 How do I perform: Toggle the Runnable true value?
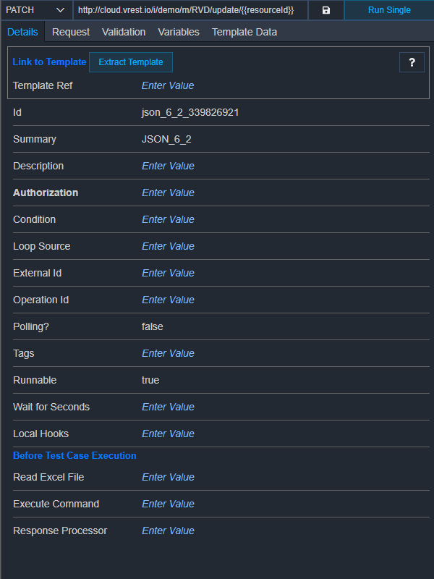pos(150,381)
